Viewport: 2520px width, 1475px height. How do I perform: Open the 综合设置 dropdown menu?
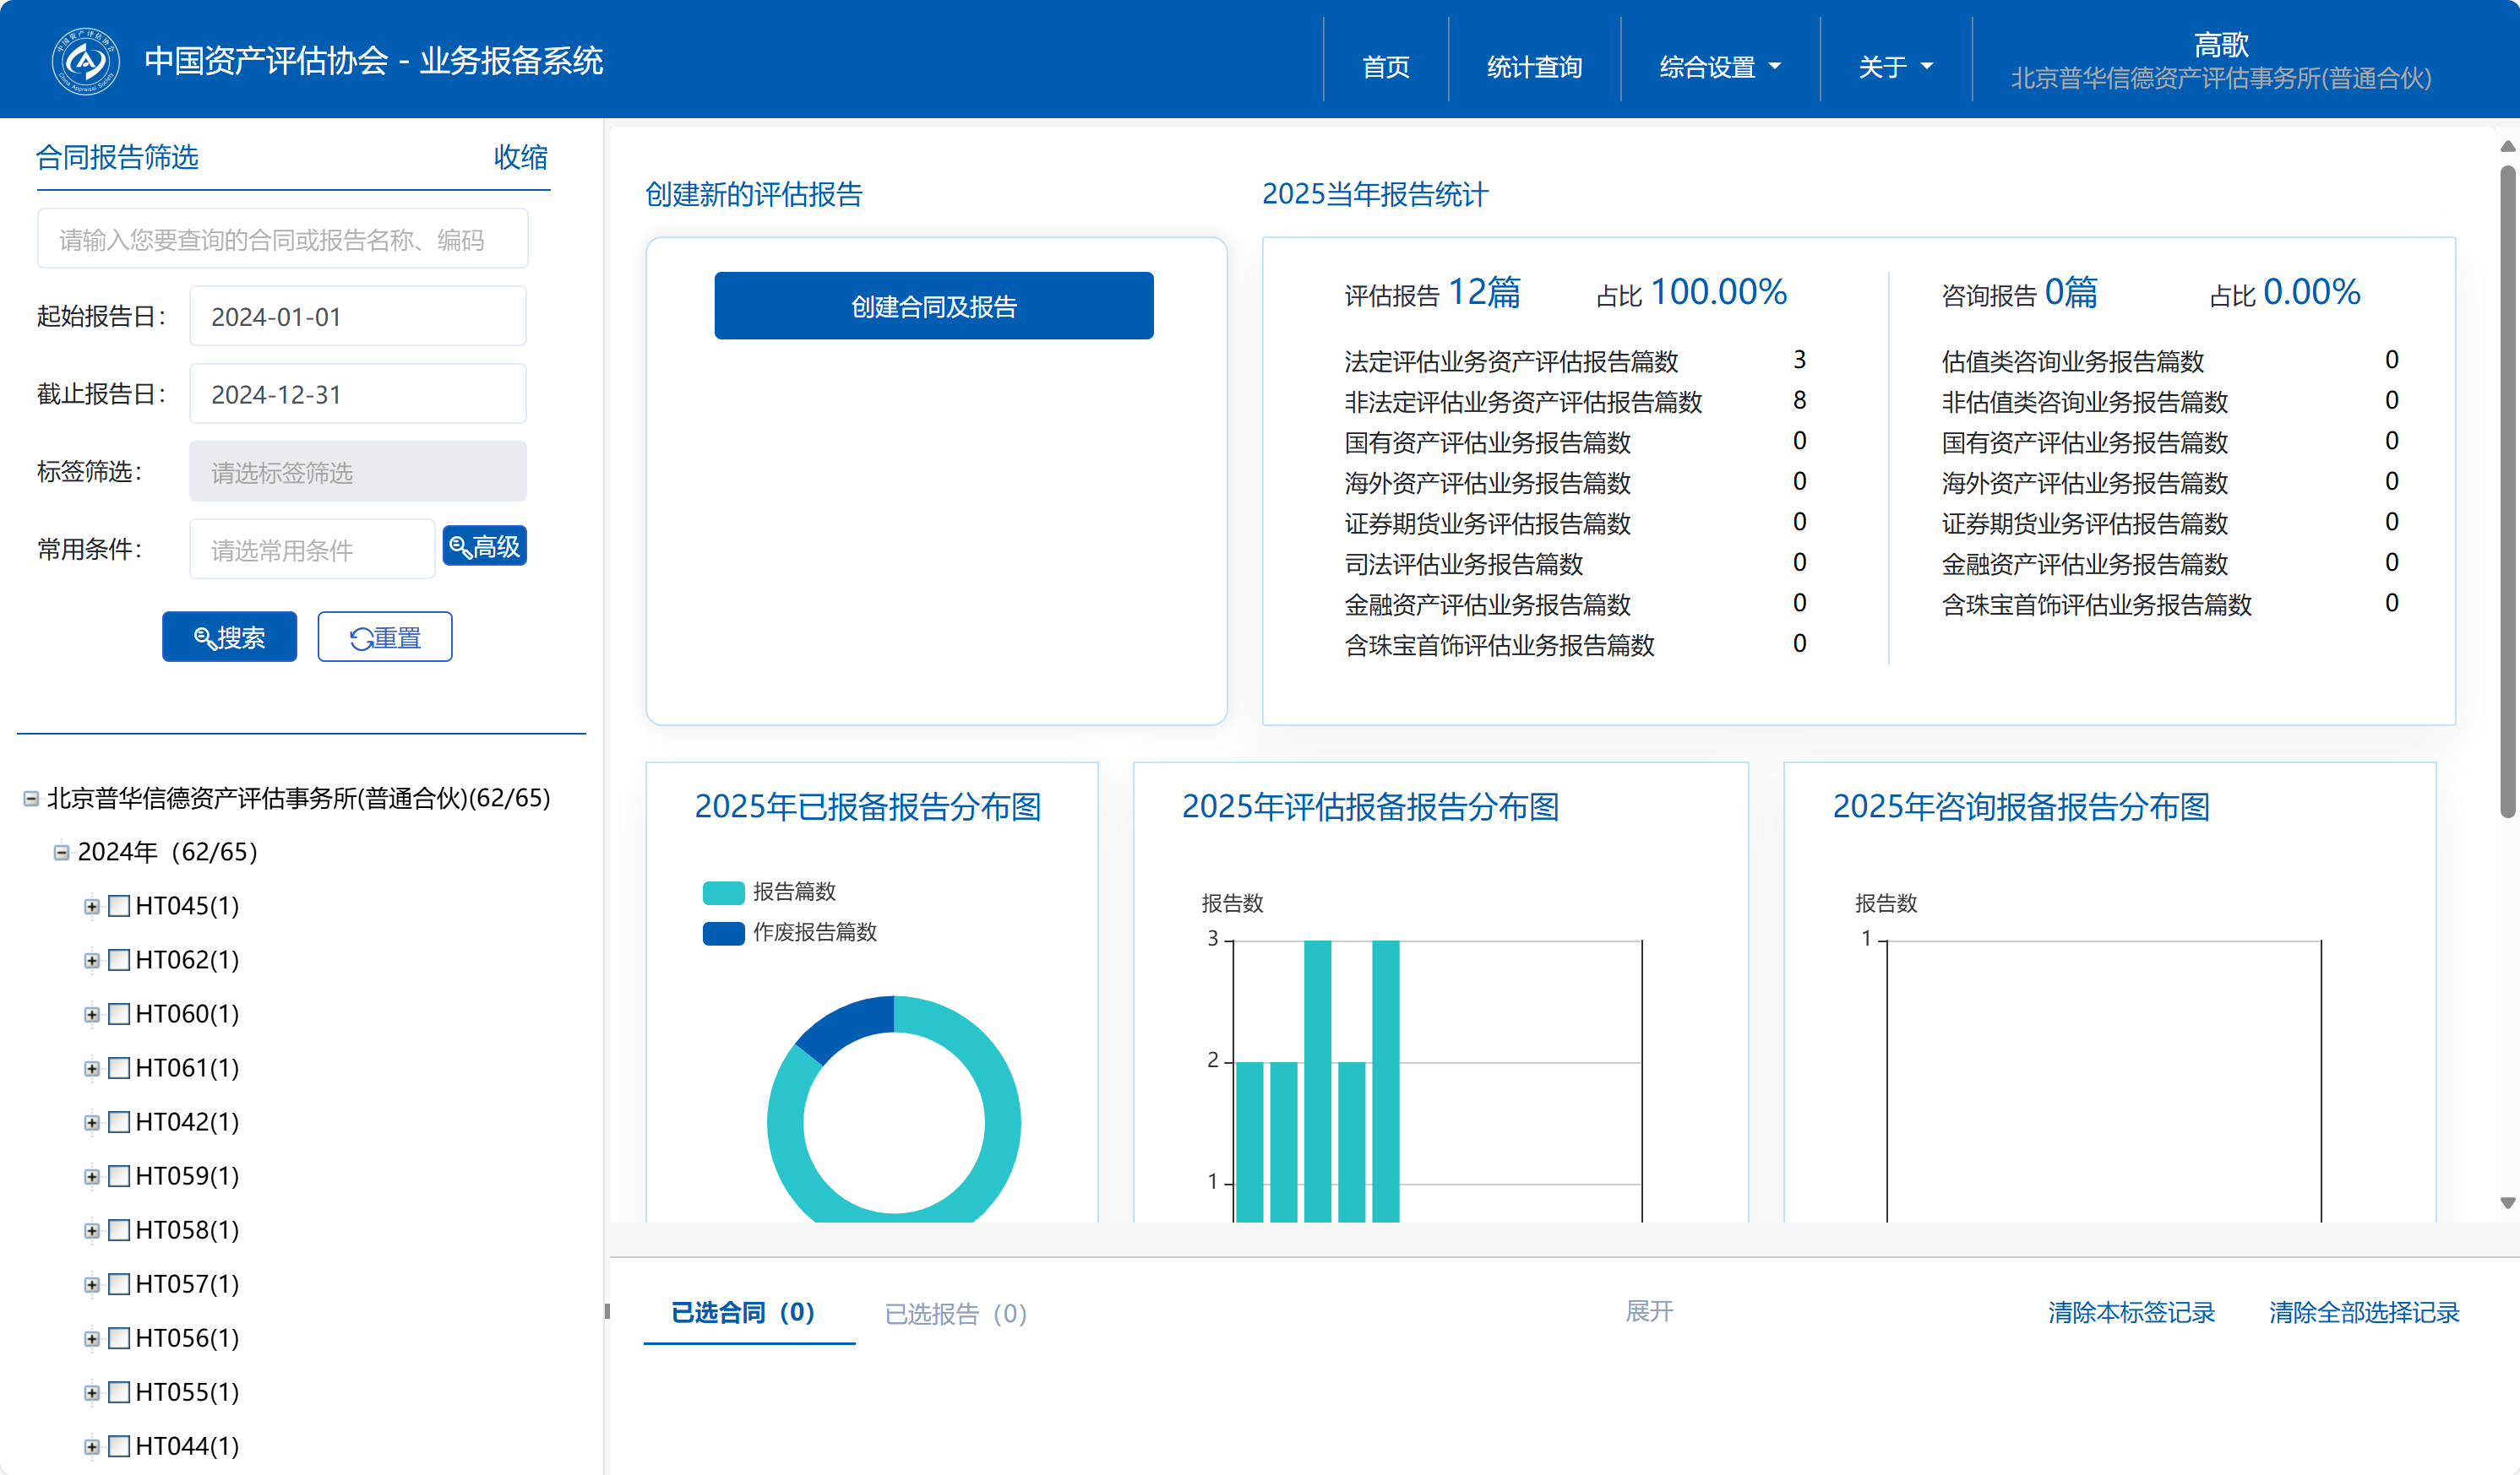(x=1719, y=67)
